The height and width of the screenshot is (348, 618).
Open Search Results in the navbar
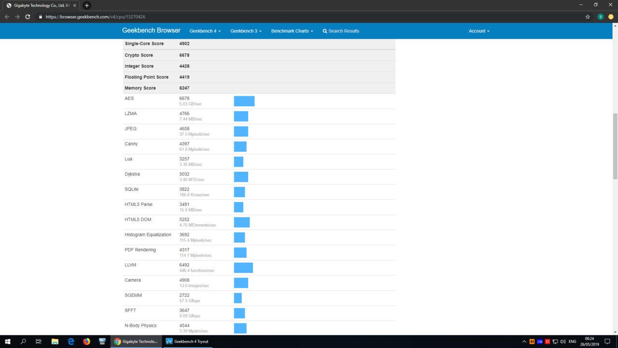pos(341,31)
